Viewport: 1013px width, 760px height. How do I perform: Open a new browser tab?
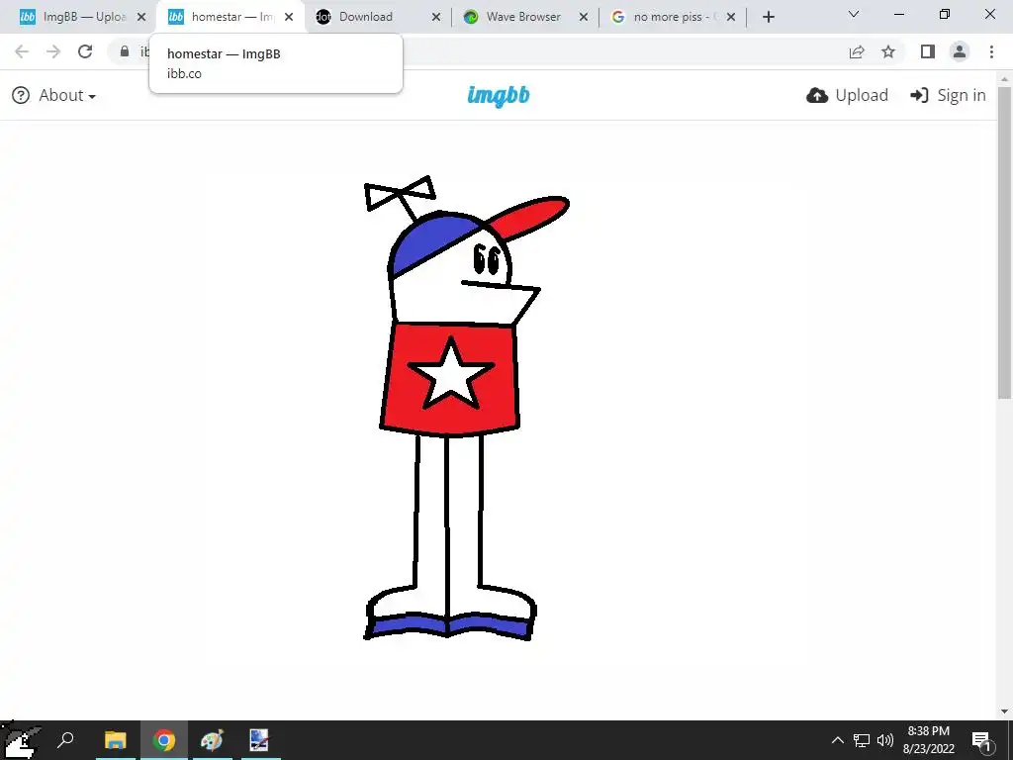tap(768, 17)
